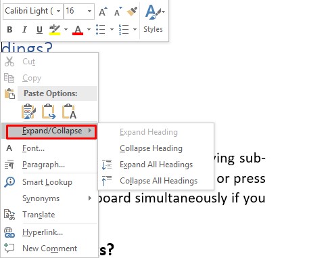The width and height of the screenshot is (330, 258).
Task: Open the font size dropdown
Action: point(89,11)
